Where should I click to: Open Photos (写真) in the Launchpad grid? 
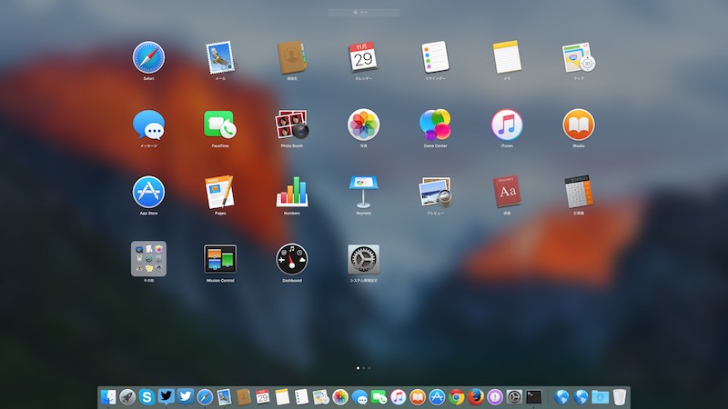(363, 125)
